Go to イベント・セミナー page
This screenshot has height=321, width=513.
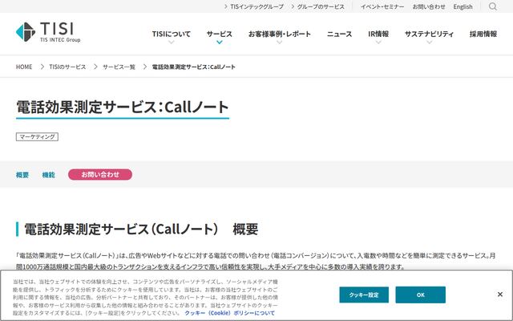click(382, 6)
